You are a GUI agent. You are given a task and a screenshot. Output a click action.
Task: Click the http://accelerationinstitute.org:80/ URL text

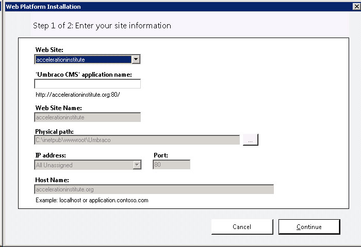pyautogui.click(x=78, y=95)
